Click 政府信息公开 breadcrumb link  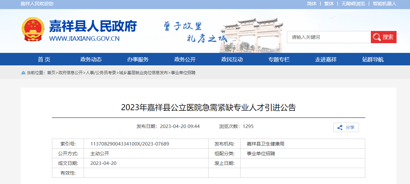tap(70, 73)
